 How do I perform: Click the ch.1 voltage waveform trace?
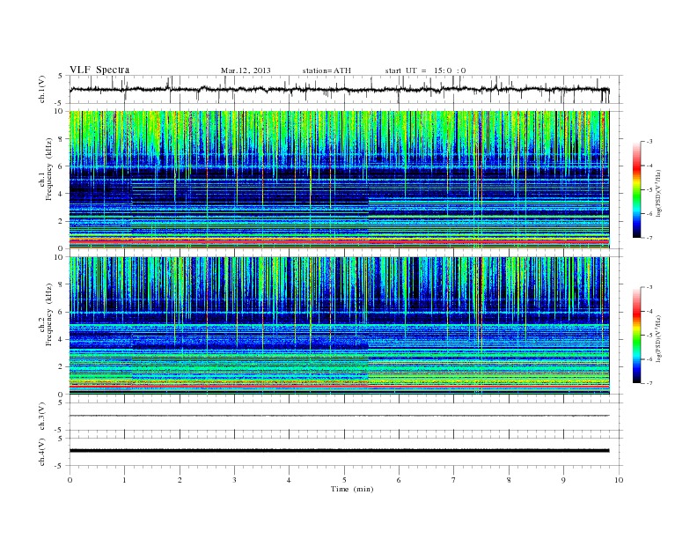coord(339,89)
